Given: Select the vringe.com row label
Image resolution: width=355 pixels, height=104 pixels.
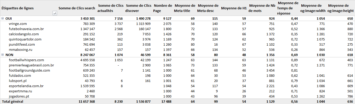Looking at the screenshot, I should (18, 24).
